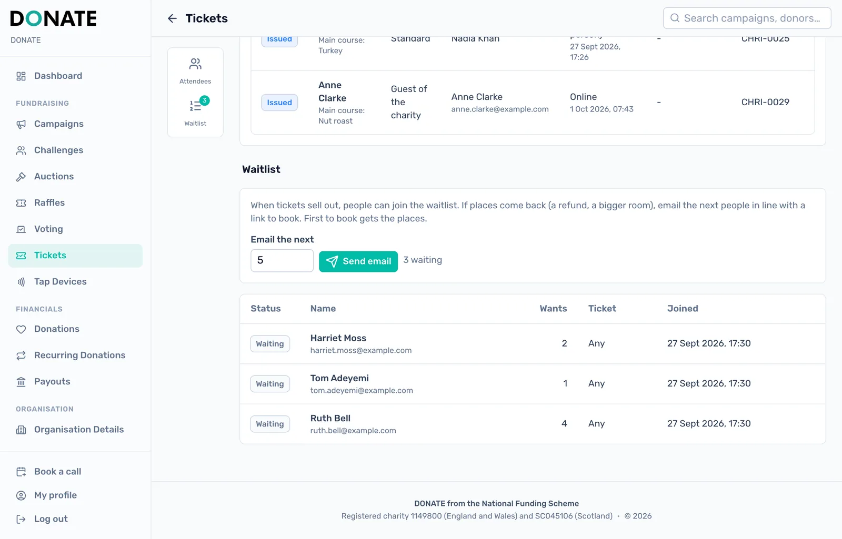Click the Log out icon
842x539 pixels.
coord(21,519)
